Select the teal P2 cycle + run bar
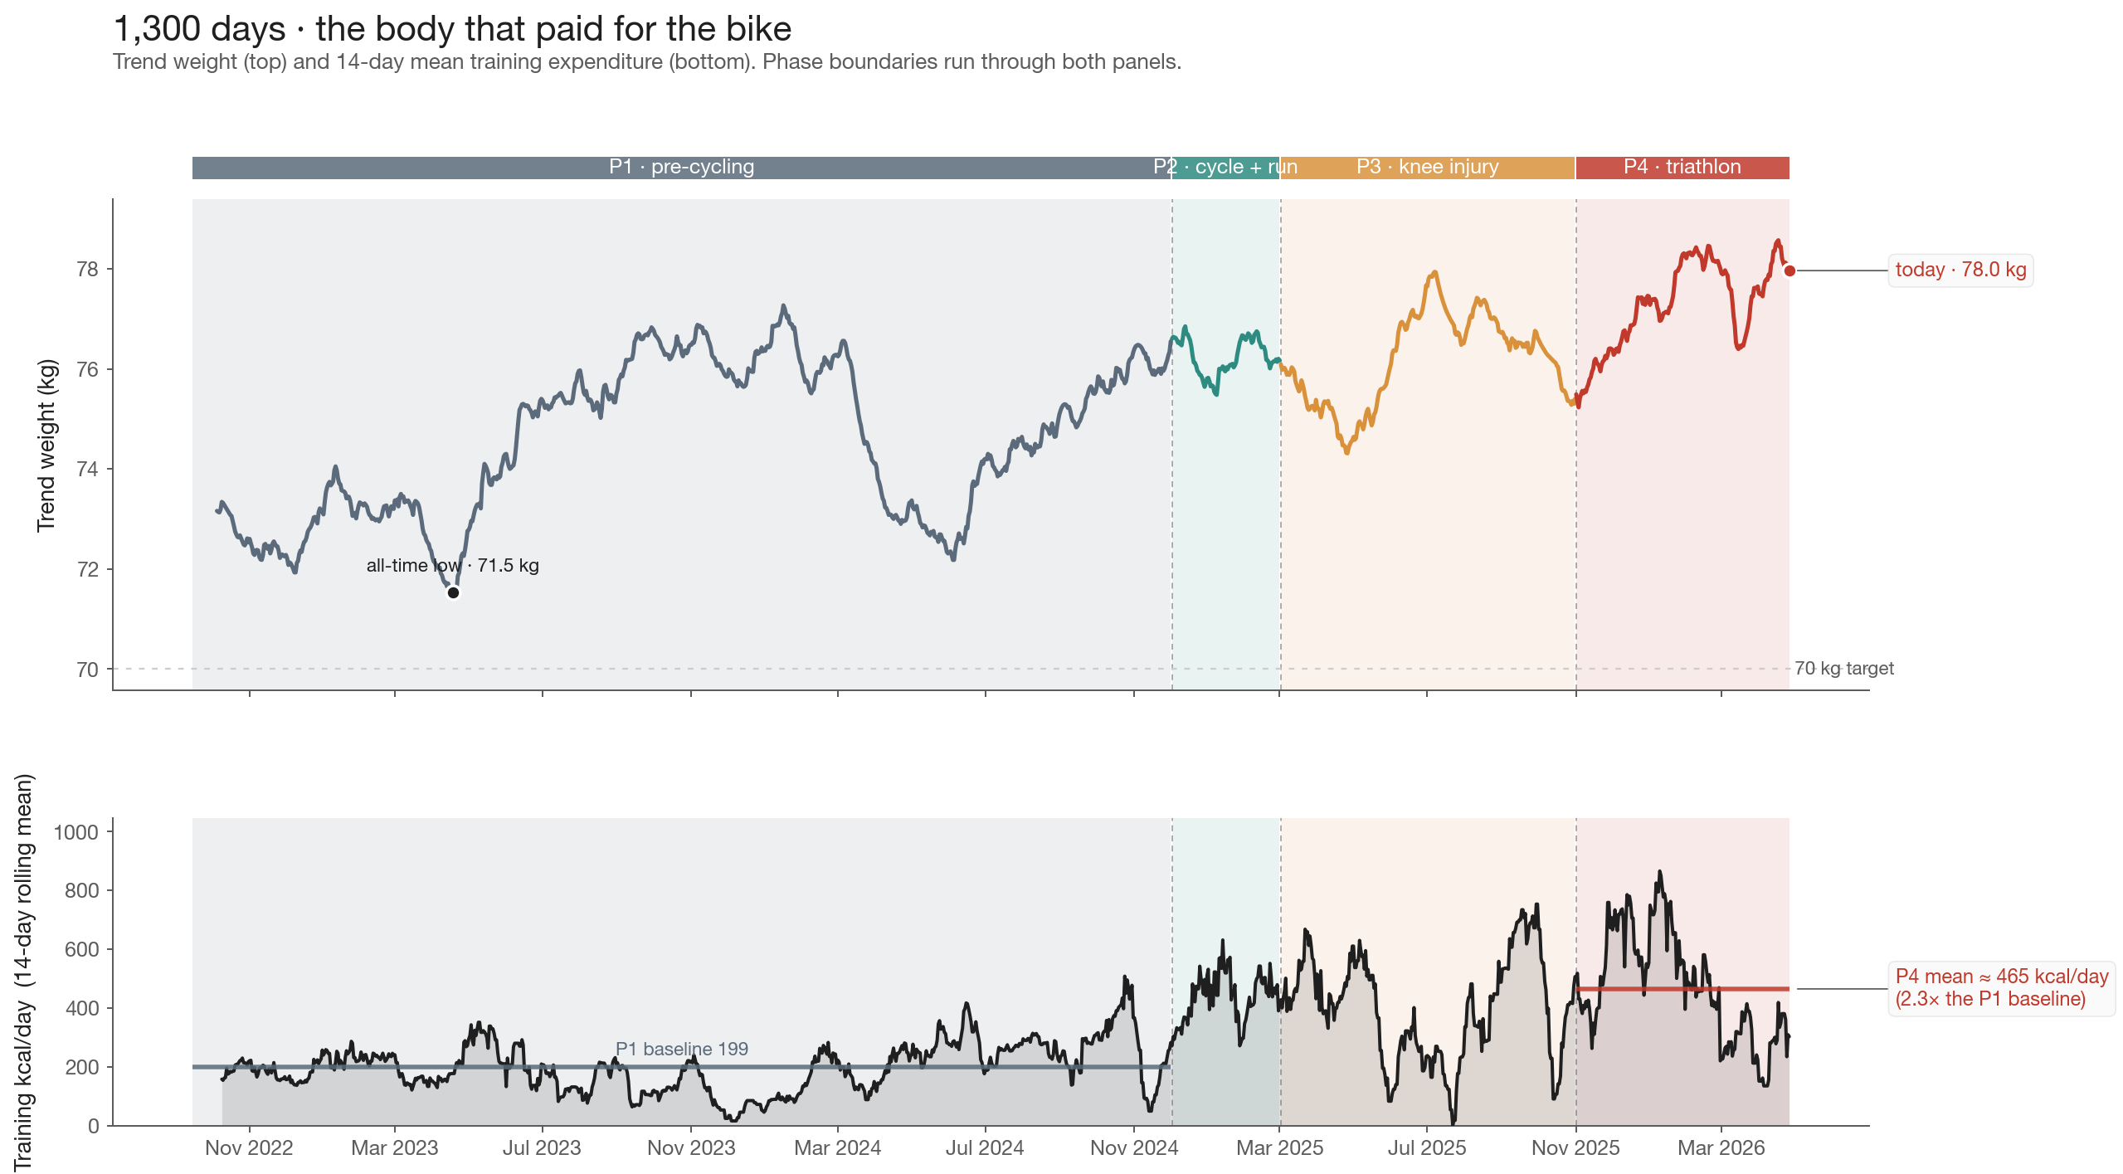Image resolution: width=2123 pixels, height=1174 pixels. coord(1225,167)
